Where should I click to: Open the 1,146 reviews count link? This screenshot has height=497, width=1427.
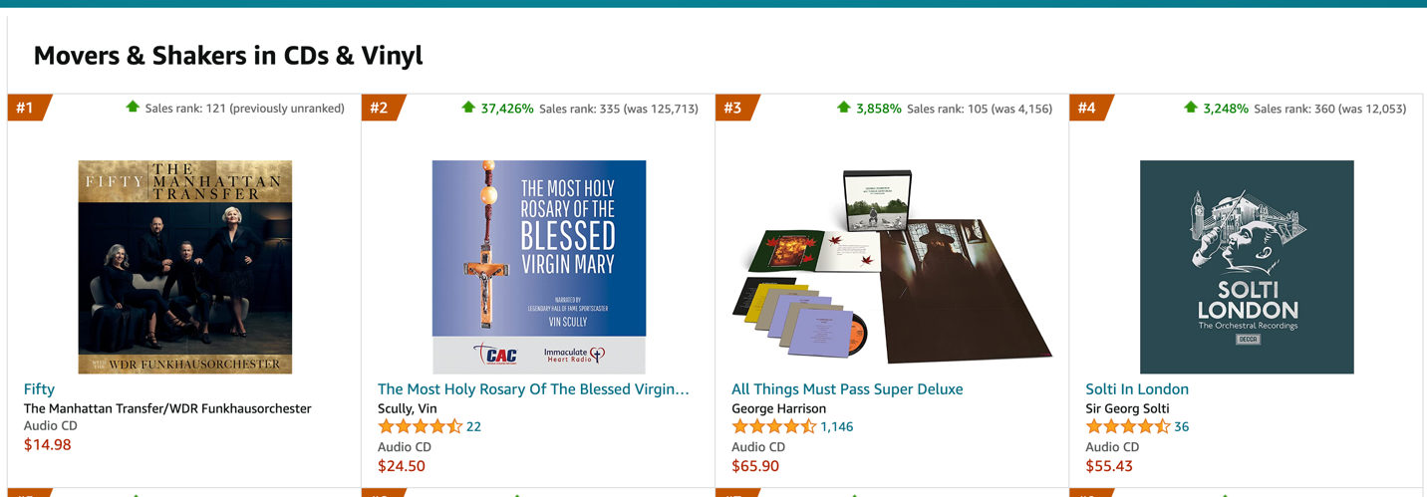(x=837, y=427)
